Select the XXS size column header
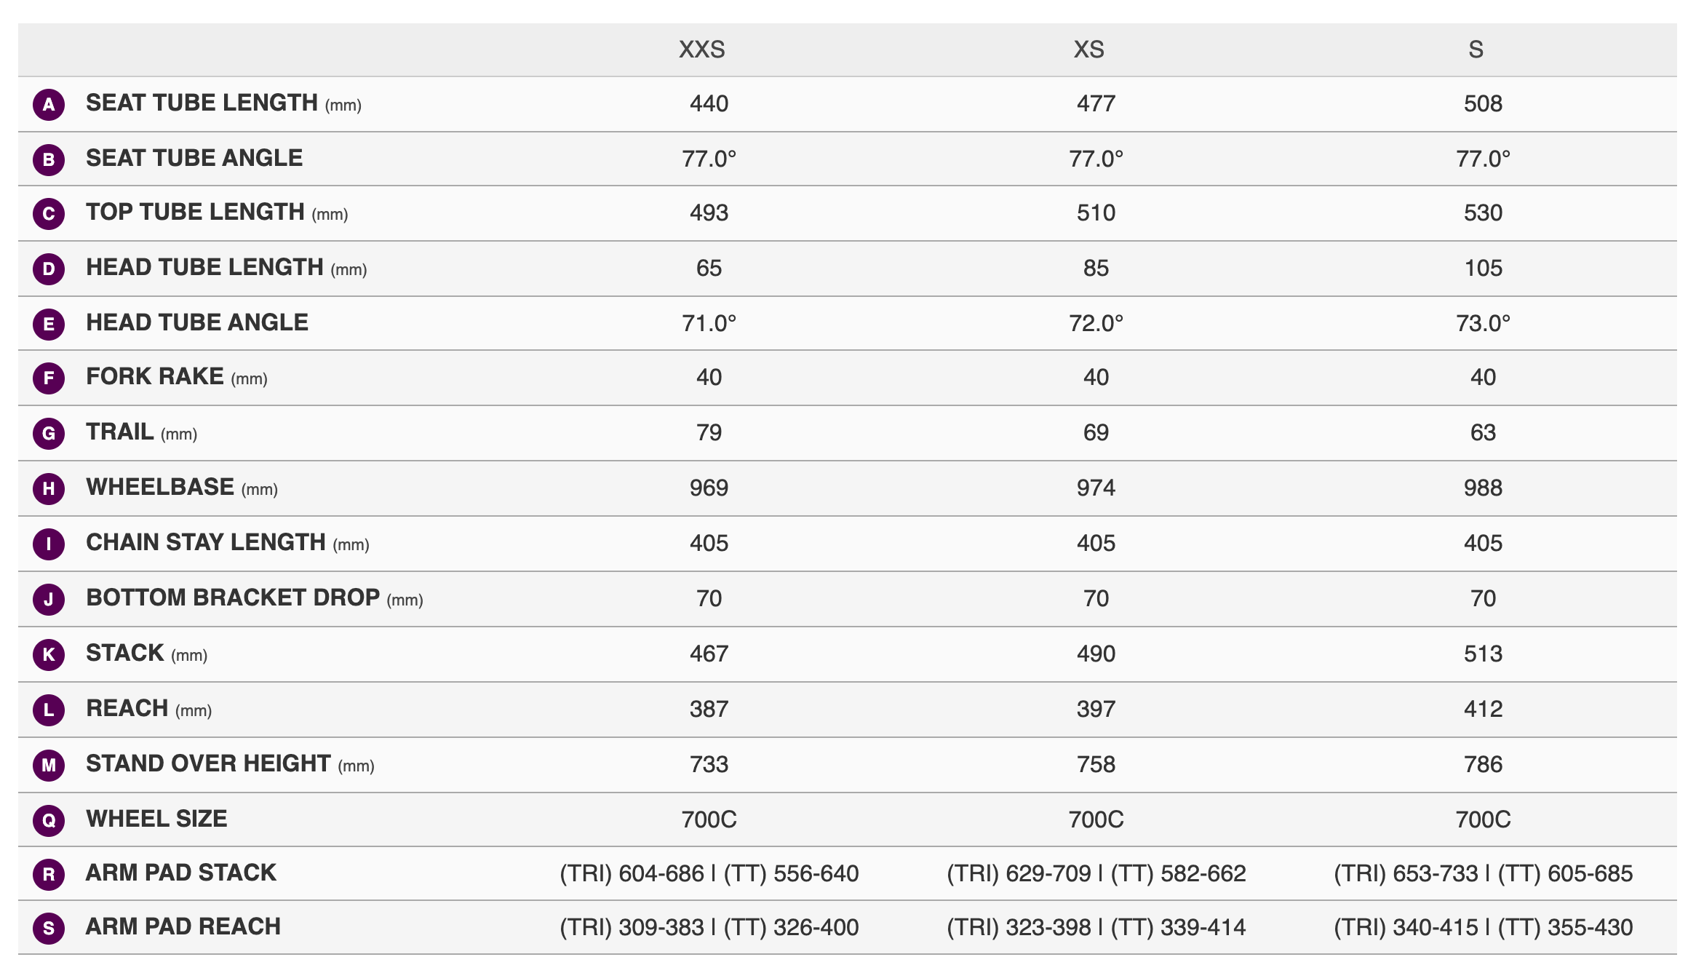Viewport: 1688px width, 965px height. click(x=702, y=49)
